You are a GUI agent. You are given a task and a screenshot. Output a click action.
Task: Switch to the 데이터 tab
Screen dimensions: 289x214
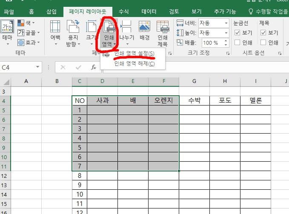click(149, 12)
